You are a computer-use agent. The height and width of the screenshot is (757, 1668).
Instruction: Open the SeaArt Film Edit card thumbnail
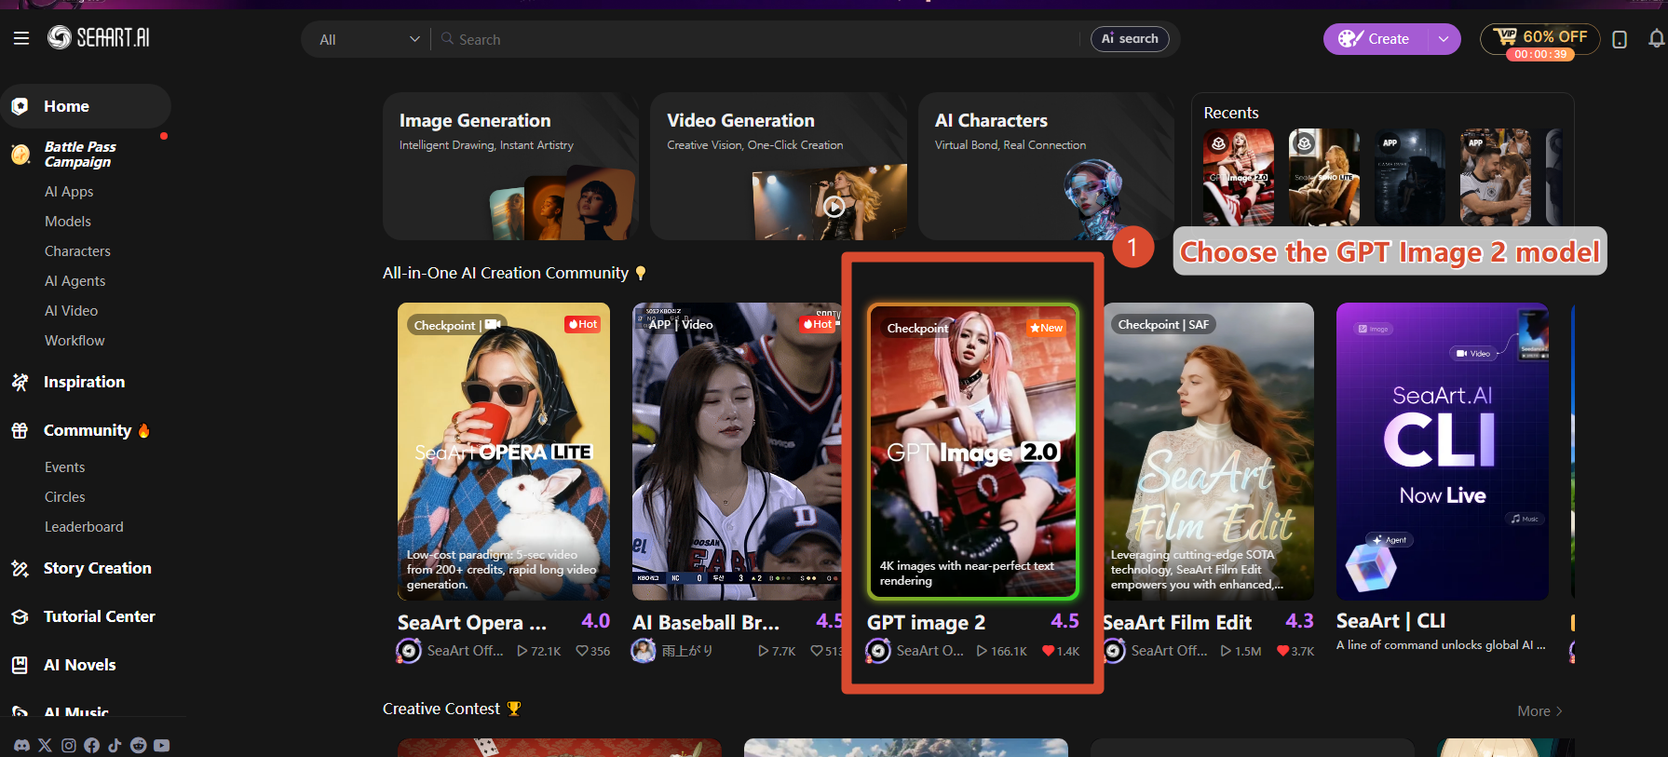click(1209, 452)
